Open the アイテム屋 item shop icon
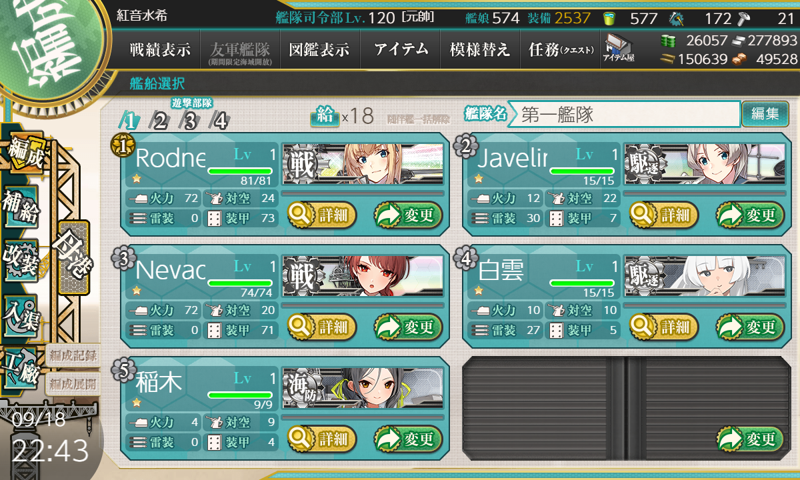 click(x=619, y=48)
